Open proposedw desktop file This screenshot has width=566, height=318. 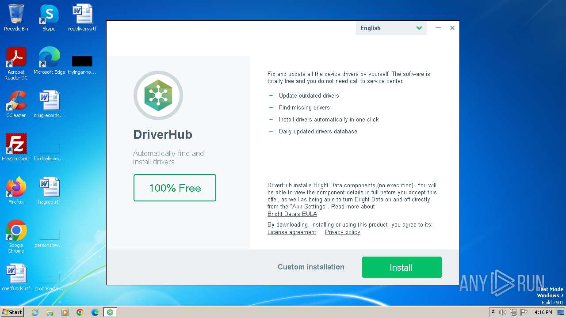[49, 281]
